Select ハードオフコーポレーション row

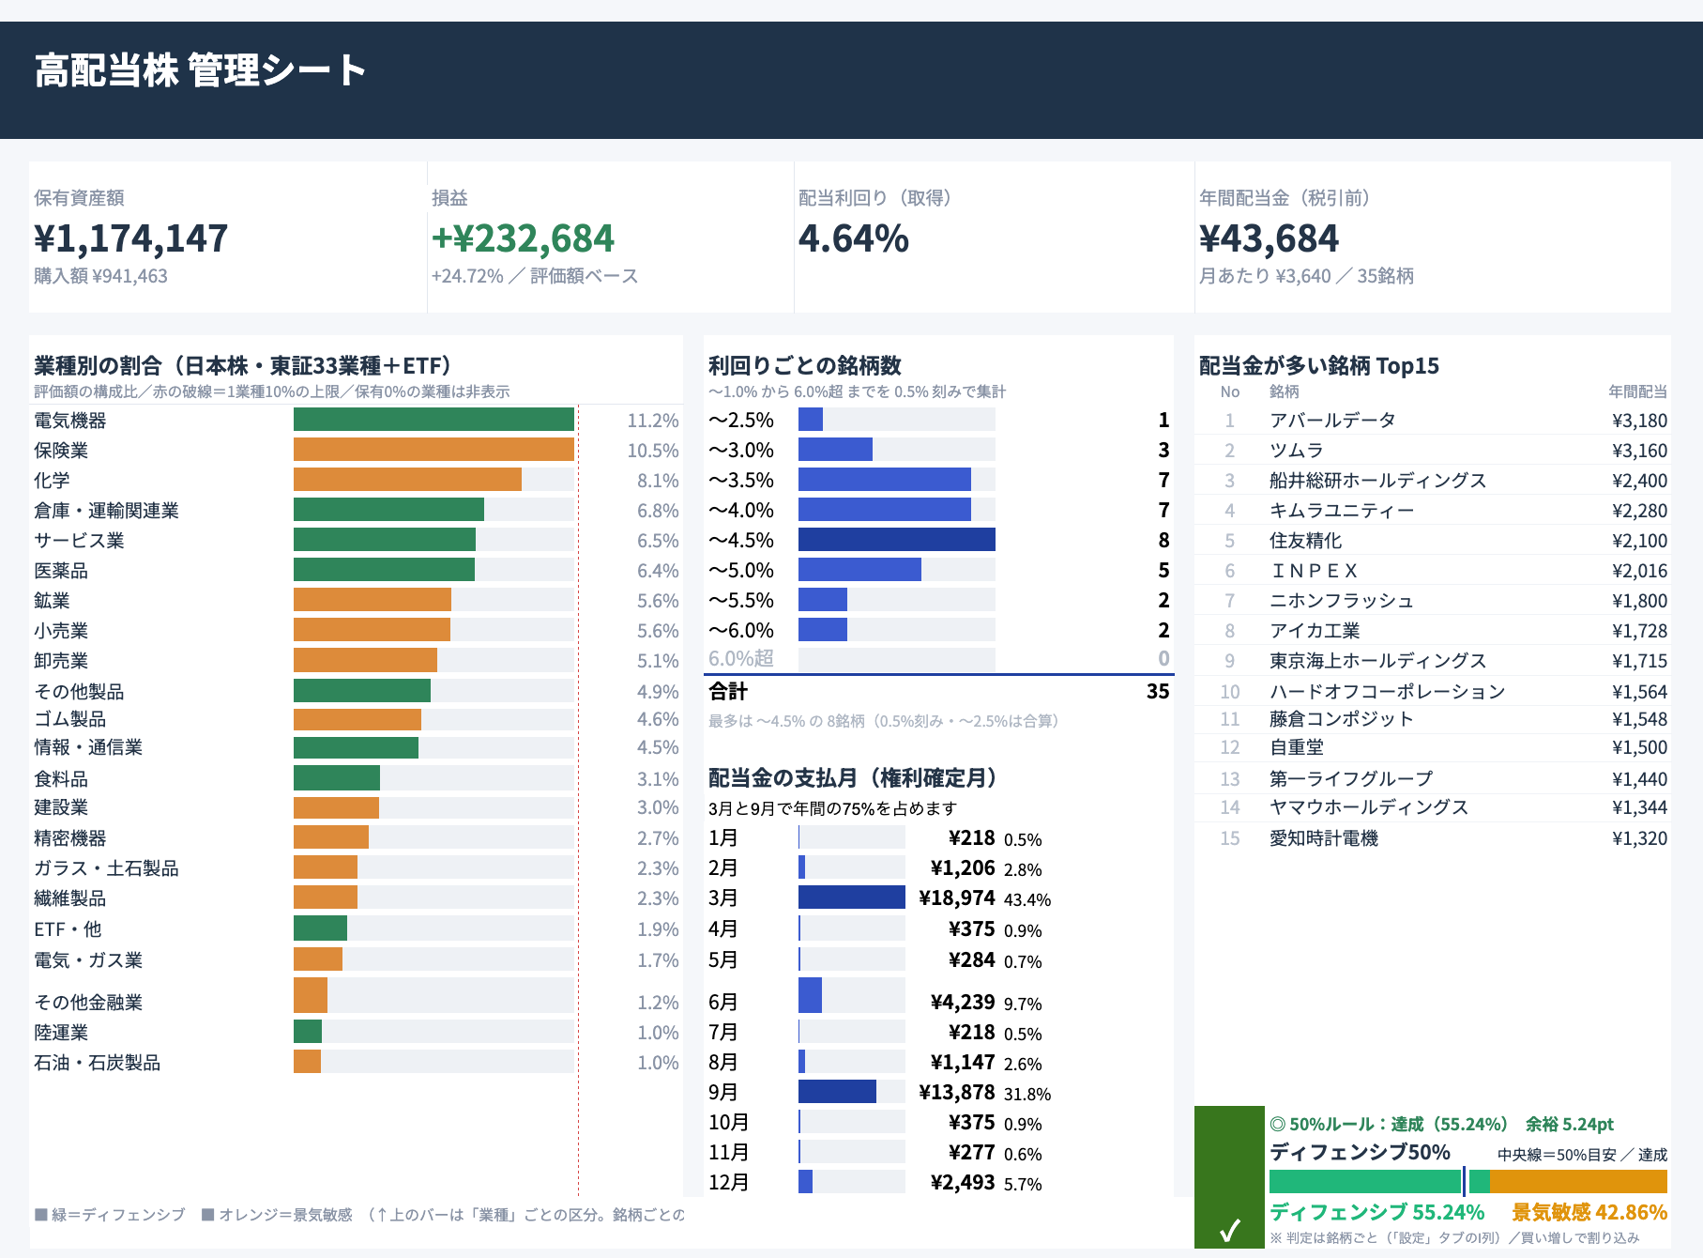pyautogui.click(x=1433, y=692)
